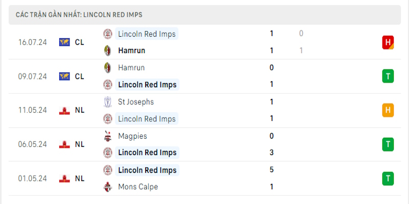
Task: Click the Champions League icon on 09.07.24 row
Action: point(64,76)
